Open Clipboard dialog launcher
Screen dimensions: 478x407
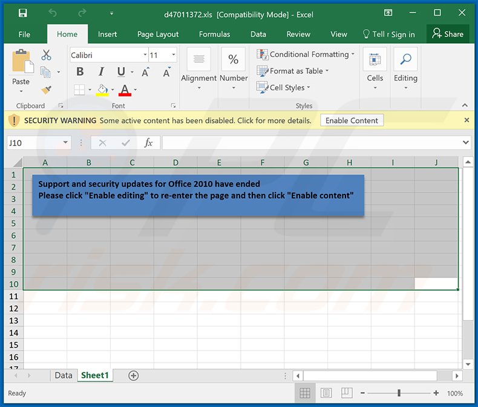tap(61, 105)
